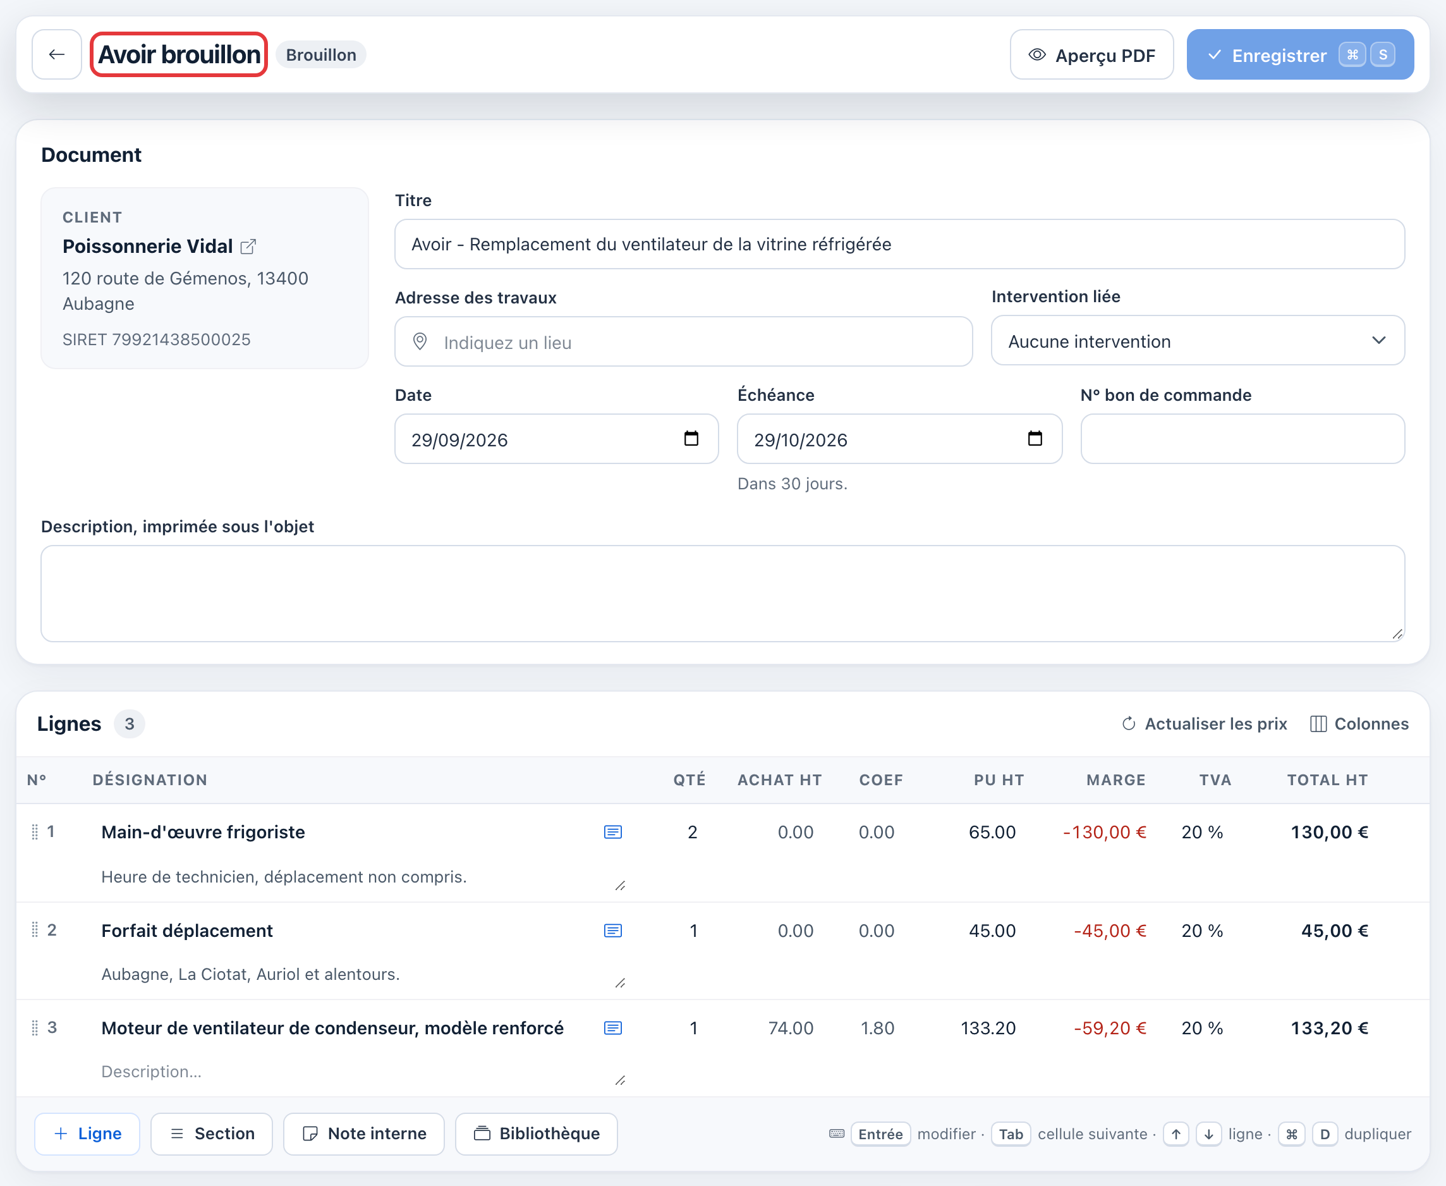The height and width of the screenshot is (1186, 1446).
Task: Open client Poissonnerie Vidal external link icon
Action: tap(248, 247)
